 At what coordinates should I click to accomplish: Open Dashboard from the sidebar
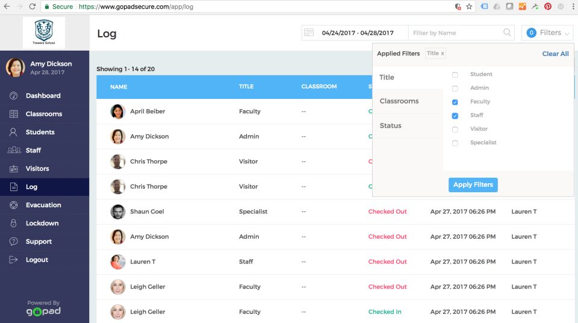[45, 96]
